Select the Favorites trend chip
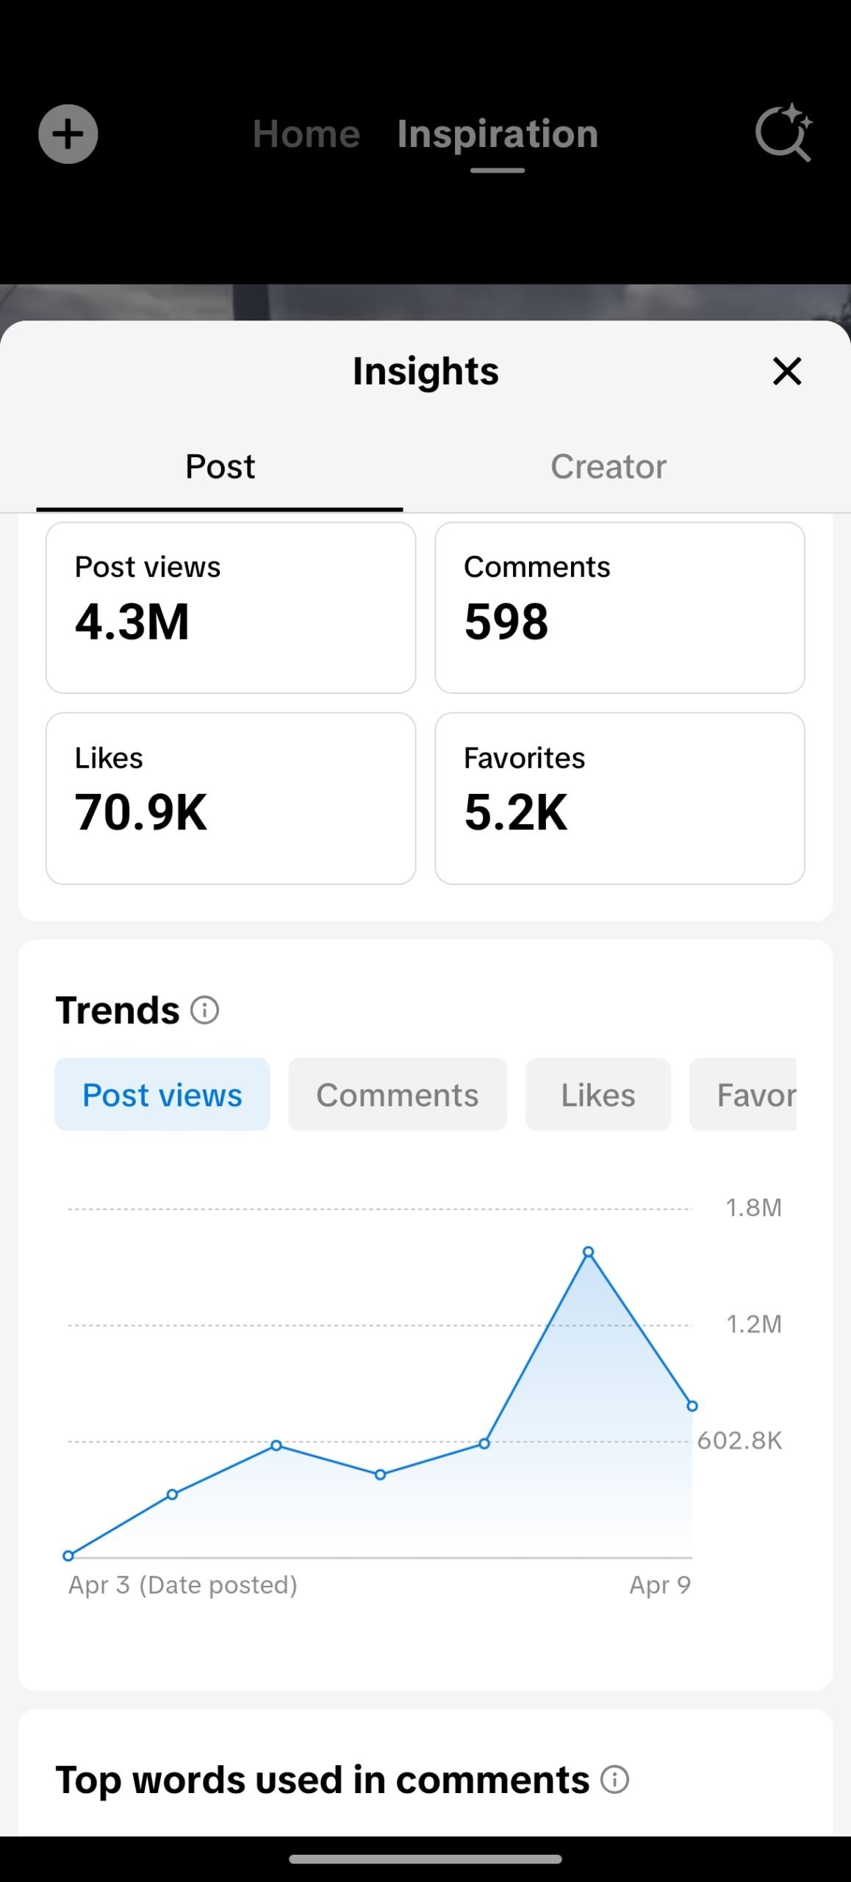Image resolution: width=851 pixels, height=1882 pixels. pos(744,1095)
